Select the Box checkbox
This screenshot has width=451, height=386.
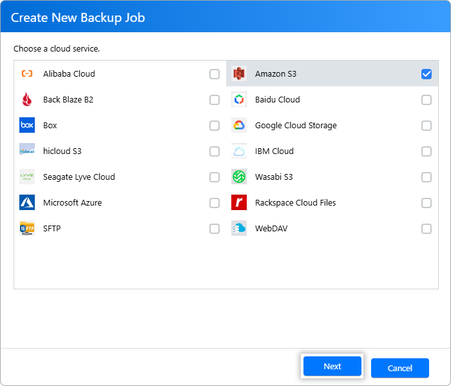(x=215, y=126)
